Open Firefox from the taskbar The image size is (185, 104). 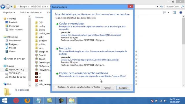(27, 101)
